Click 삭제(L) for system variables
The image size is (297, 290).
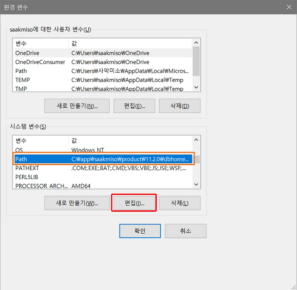(179, 203)
